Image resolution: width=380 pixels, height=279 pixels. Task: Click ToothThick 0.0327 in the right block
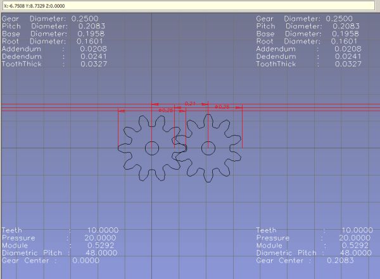309,64
